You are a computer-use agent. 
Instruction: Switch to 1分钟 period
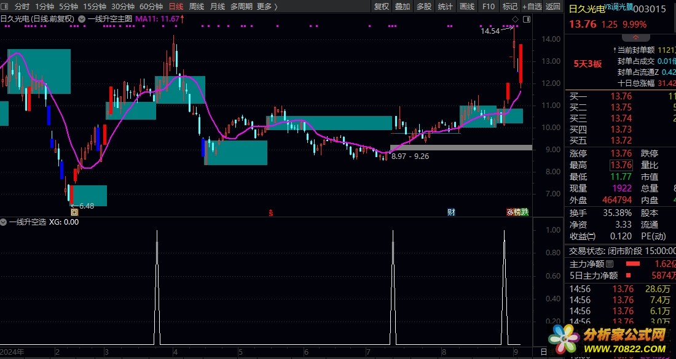[x=44, y=7]
